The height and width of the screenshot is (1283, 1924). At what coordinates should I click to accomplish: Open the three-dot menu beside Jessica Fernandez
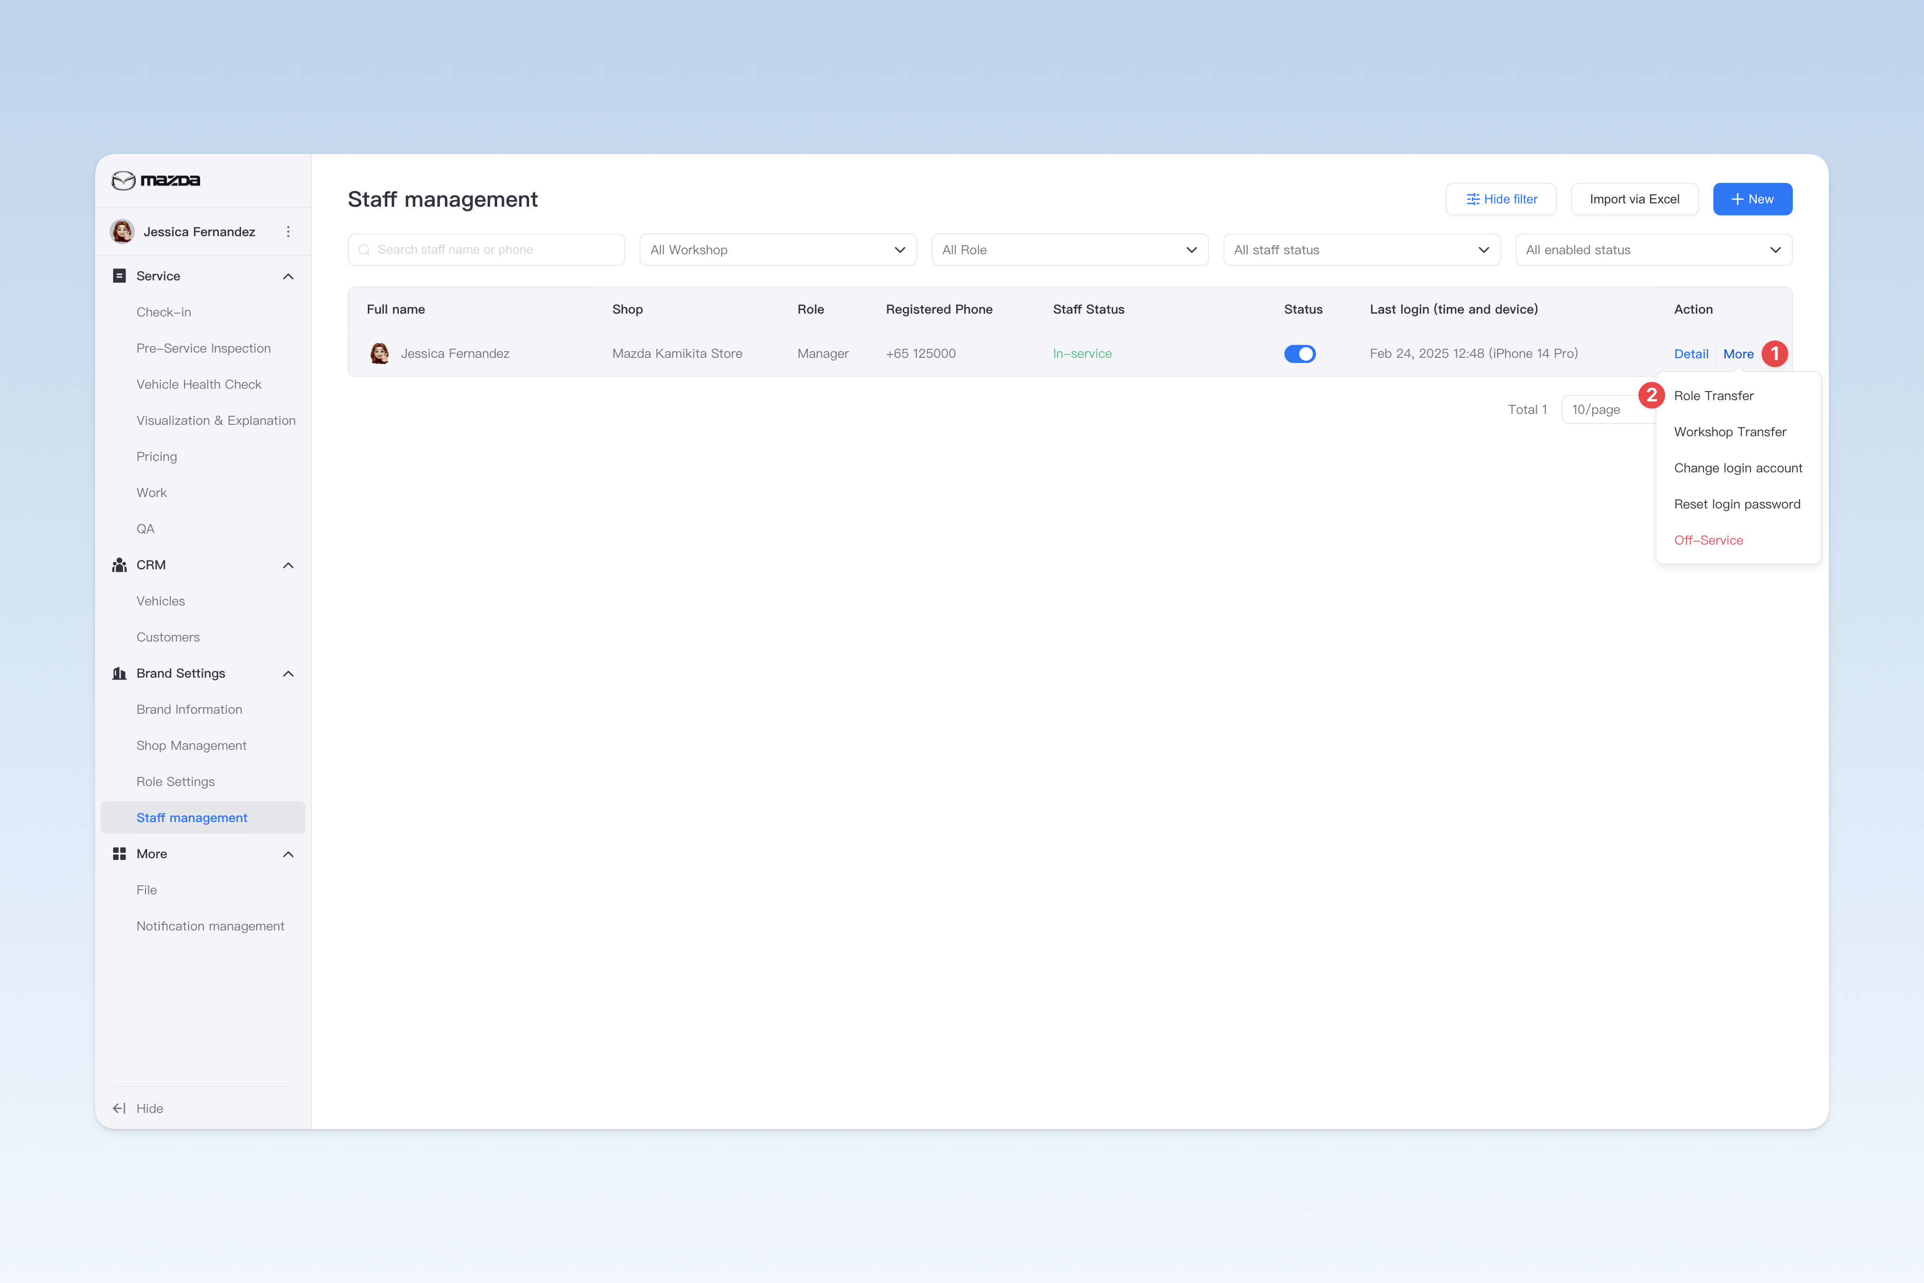[288, 232]
